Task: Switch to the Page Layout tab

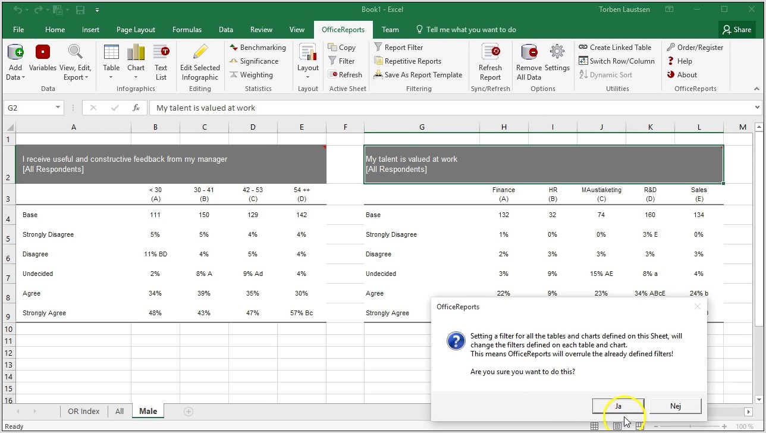Action: coord(136,30)
